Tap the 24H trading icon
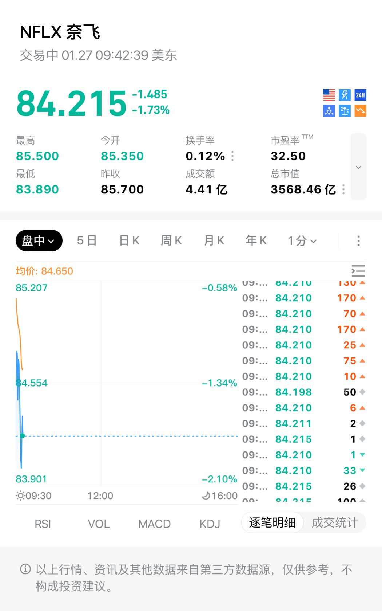This screenshot has width=382, height=611. [x=360, y=95]
